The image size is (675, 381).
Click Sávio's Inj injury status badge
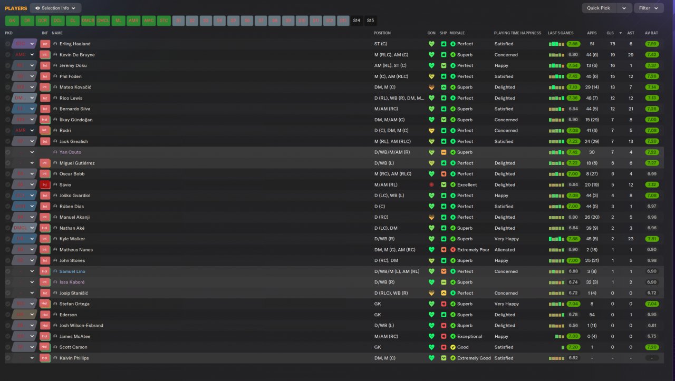[45, 185]
